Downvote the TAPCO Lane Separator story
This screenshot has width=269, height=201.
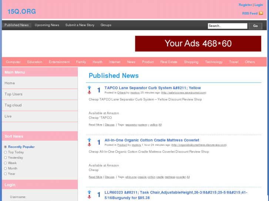90,93
